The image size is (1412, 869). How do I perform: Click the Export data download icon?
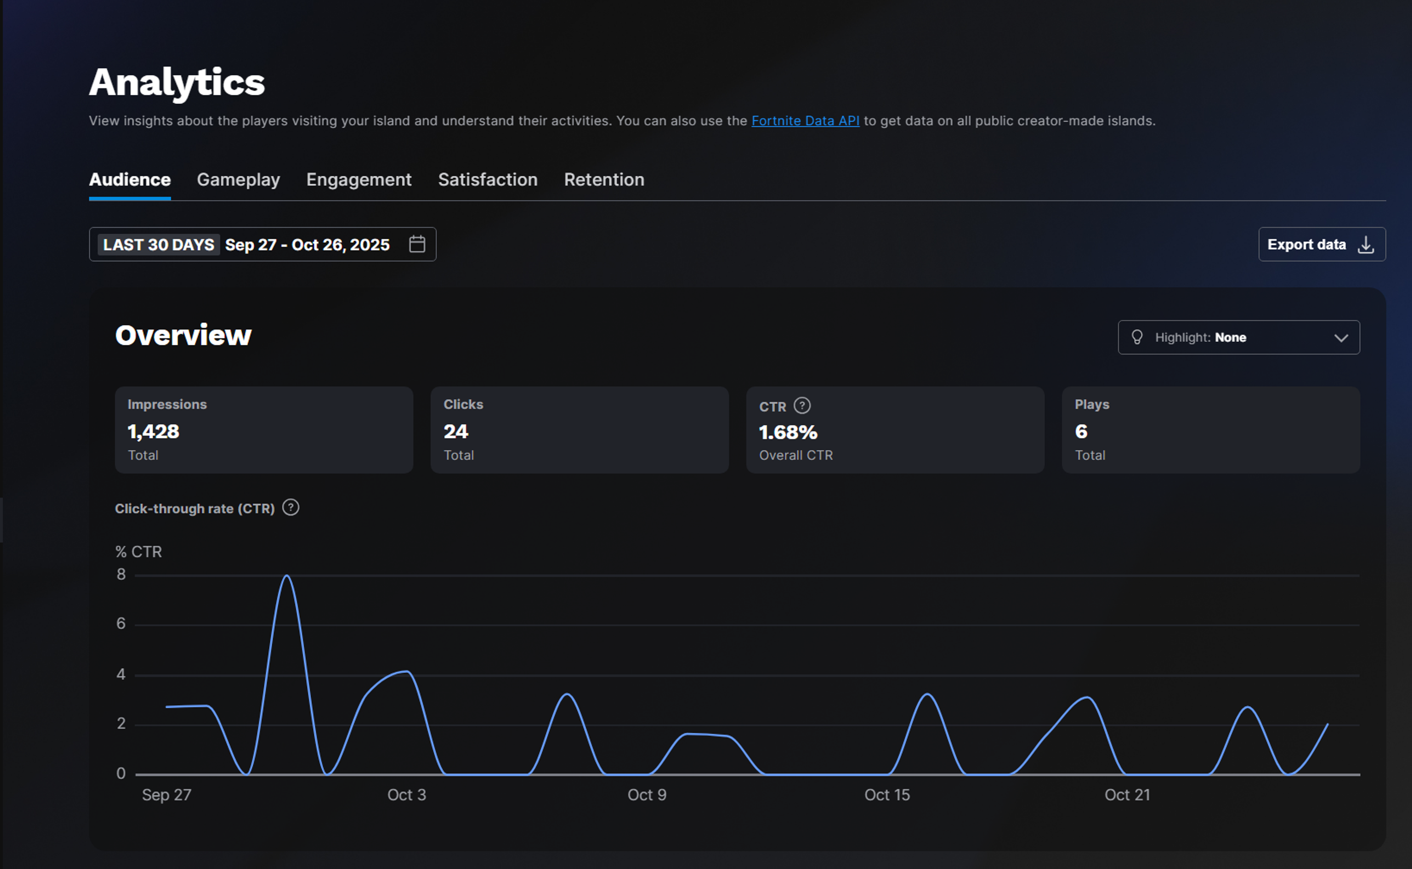(1366, 245)
